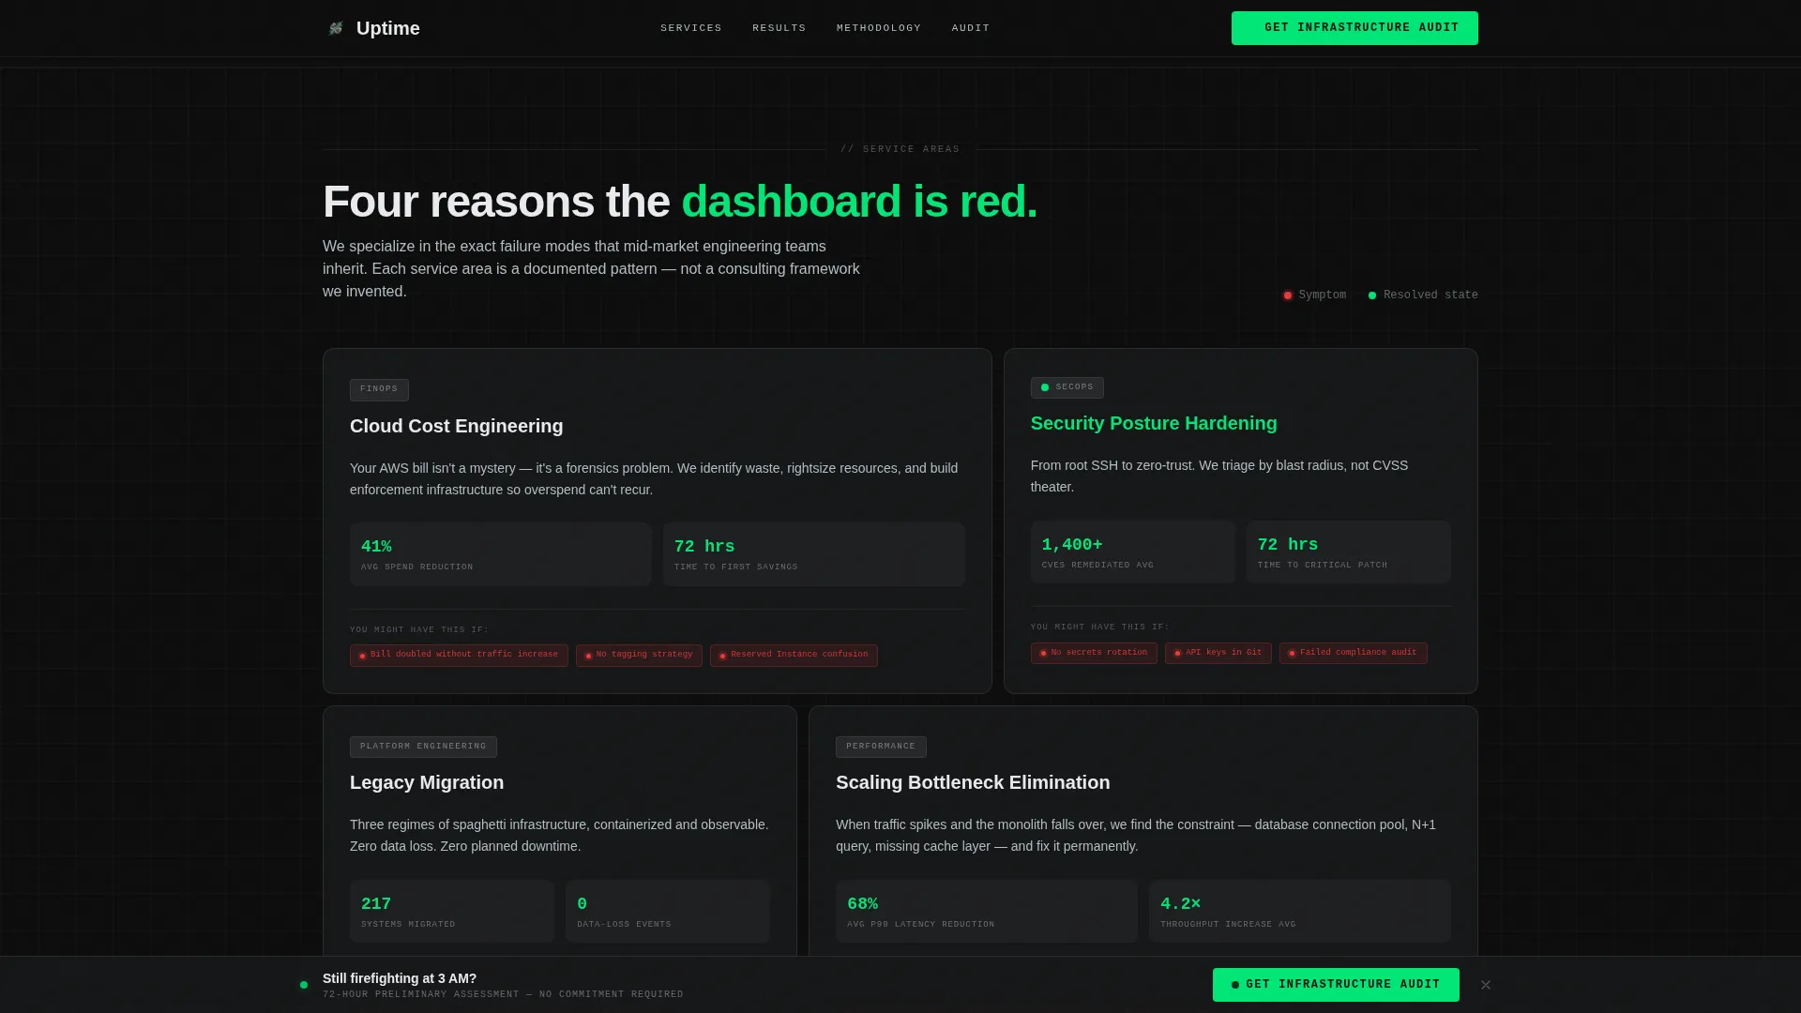This screenshot has width=1801, height=1013.
Task: Open the Results nav item
Action: [779, 28]
